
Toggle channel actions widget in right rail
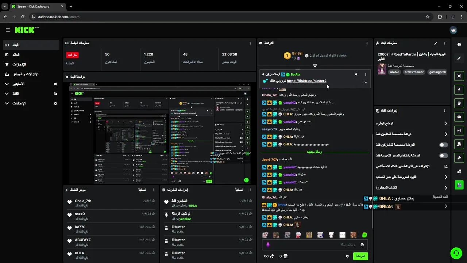point(459,144)
